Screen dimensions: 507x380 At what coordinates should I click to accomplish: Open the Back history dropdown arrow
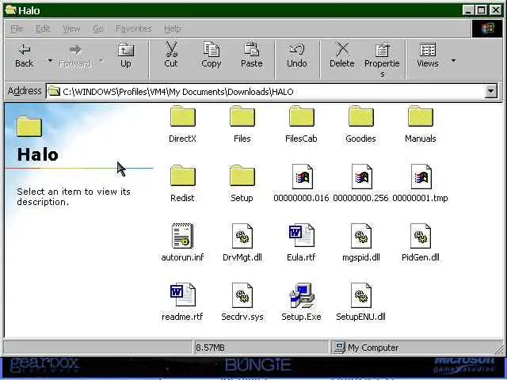pos(50,60)
